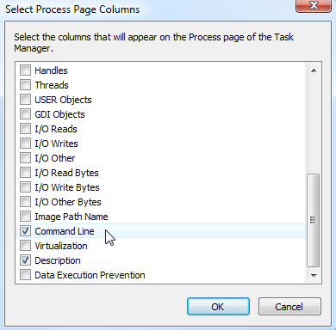
Task: Enable the GDI Objects column
Action: click(25, 114)
